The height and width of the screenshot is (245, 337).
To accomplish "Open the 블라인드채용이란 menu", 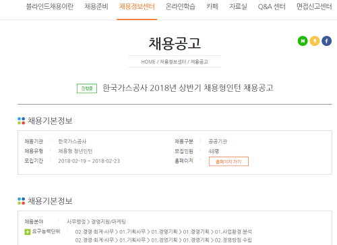I will coord(50,7).
